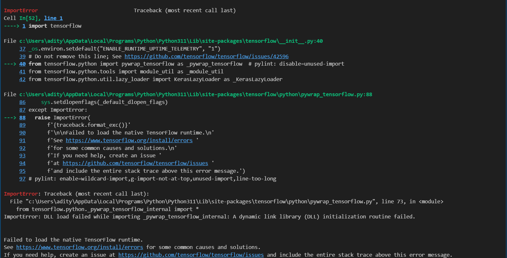Screen dimensions: 507x258
Task: Open line 93 link
Action: click(22, 155)
